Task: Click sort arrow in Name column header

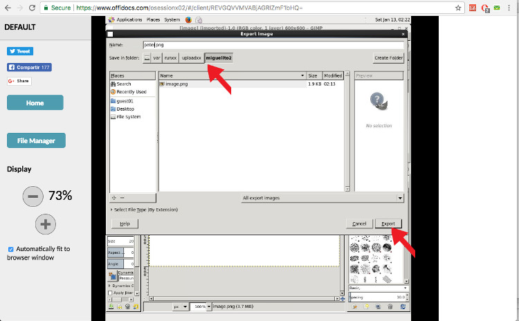Action: [x=302, y=75]
